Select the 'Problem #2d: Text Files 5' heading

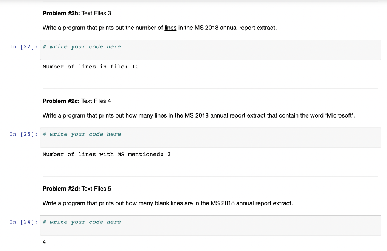point(77,189)
